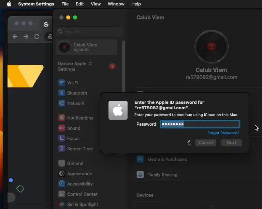Image resolution: width=262 pixels, height=209 pixels.
Task: Click the Password field in dialog
Action: [x=200, y=124]
